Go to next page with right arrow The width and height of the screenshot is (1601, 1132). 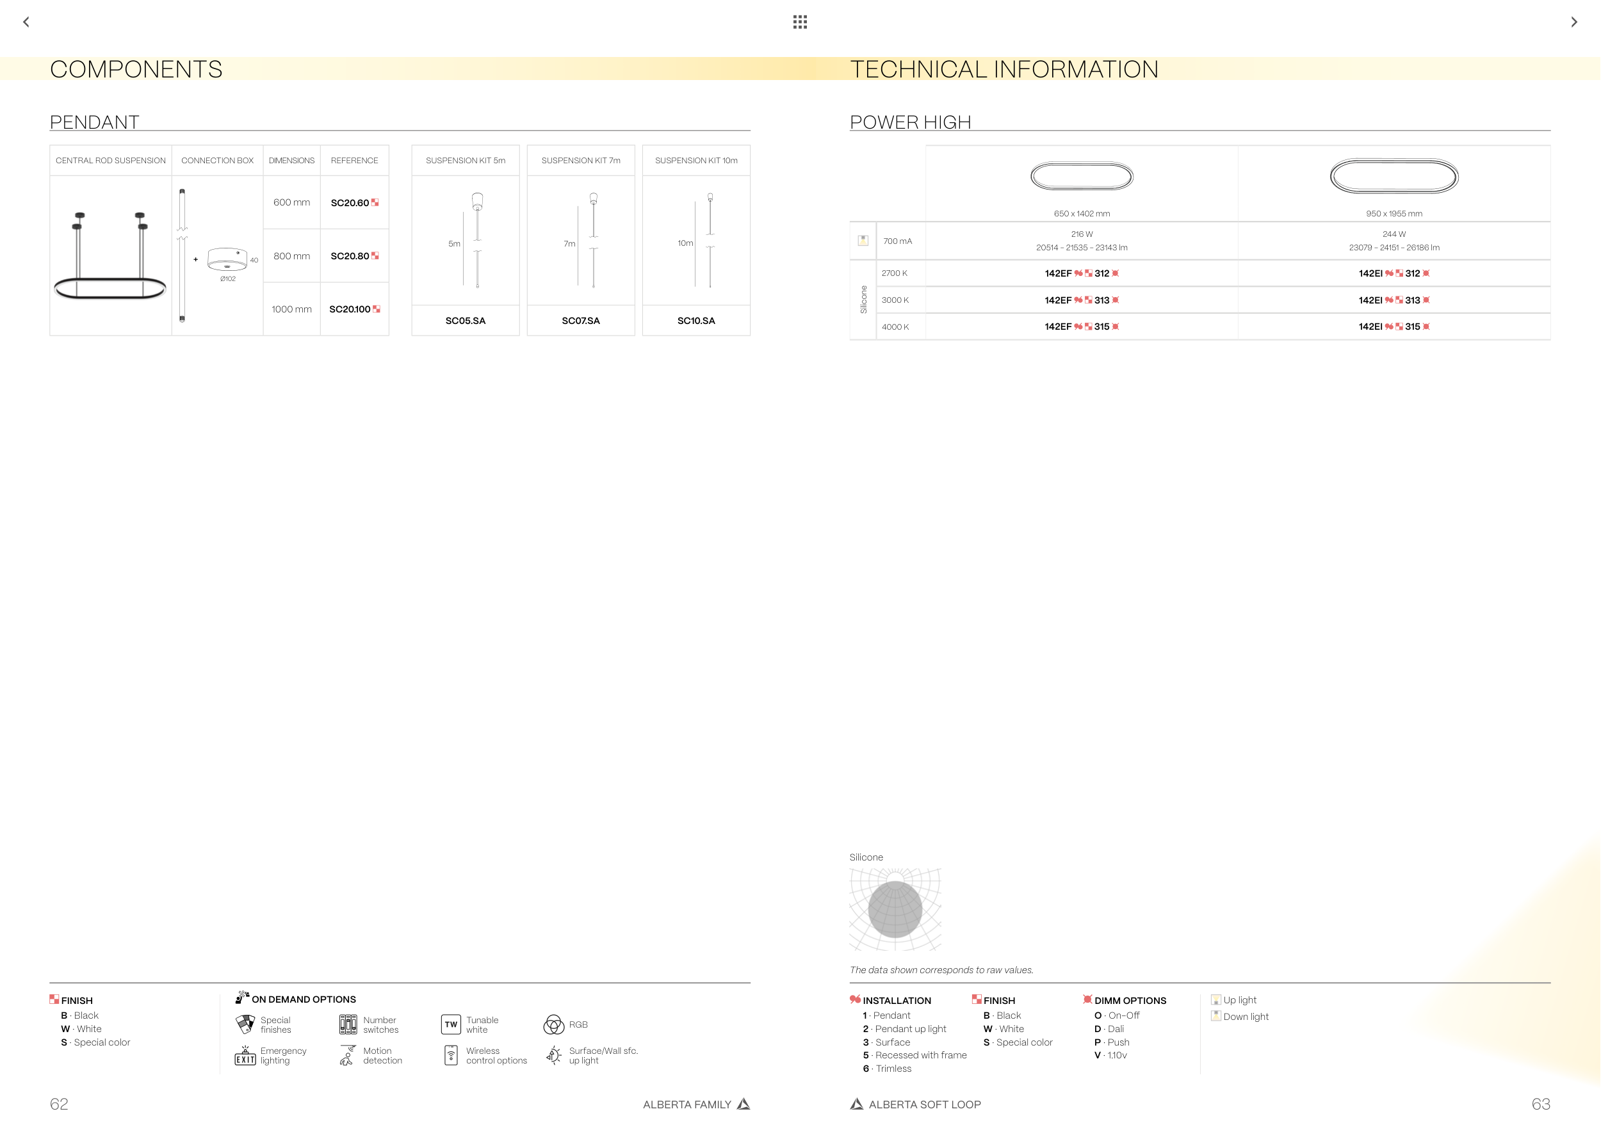1574,22
